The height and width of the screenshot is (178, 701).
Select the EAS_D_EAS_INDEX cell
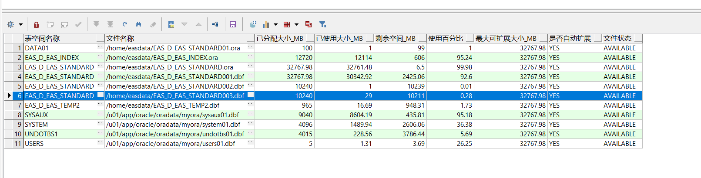64,57
